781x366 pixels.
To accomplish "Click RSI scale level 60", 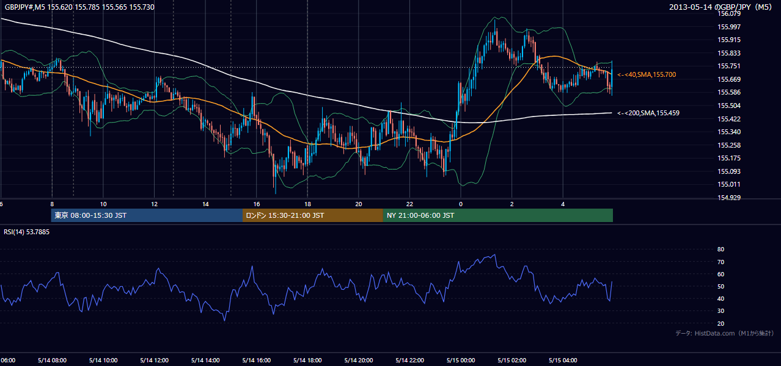I will [x=721, y=274].
